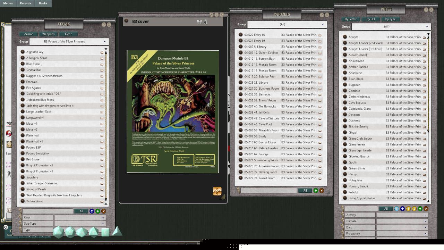Expand Diet filter dropdown in NPCs
The height and width of the screenshot is (250, 444).
point(402,227)
